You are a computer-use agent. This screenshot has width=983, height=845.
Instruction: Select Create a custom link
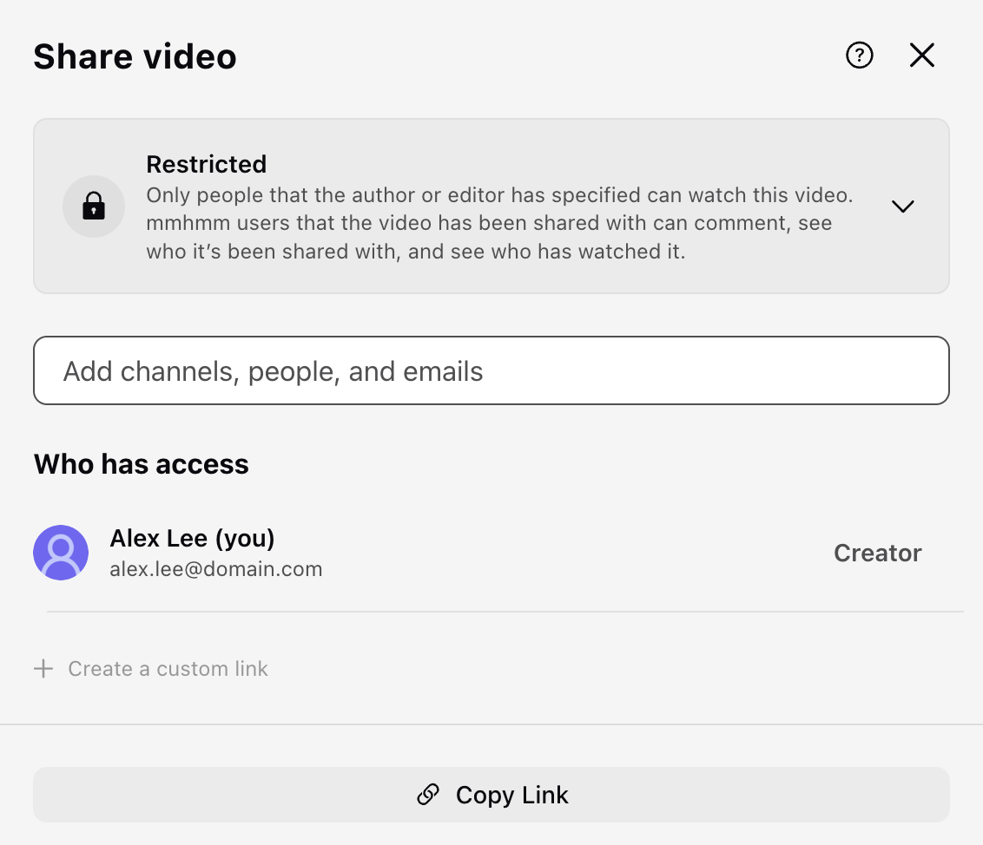click(x=167, y=668)
